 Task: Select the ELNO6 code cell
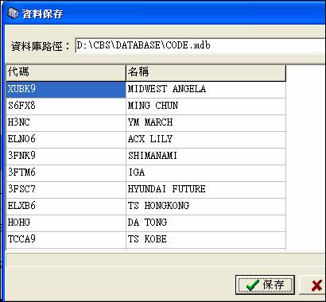coord(66,140)
